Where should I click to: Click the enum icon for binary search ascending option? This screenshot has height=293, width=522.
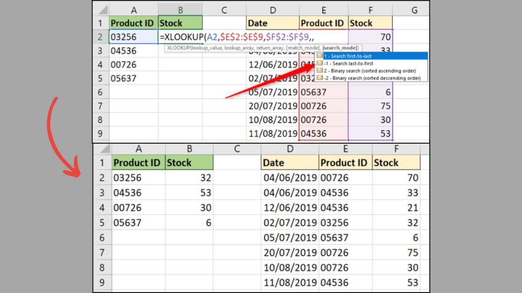320,70
